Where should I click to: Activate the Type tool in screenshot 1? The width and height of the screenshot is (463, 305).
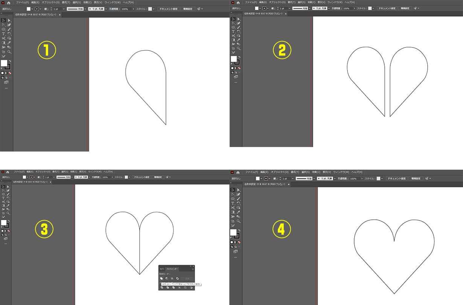pos(3,34)
